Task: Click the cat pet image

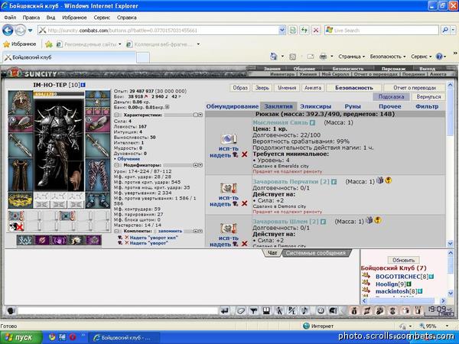Action: point(76,177)
